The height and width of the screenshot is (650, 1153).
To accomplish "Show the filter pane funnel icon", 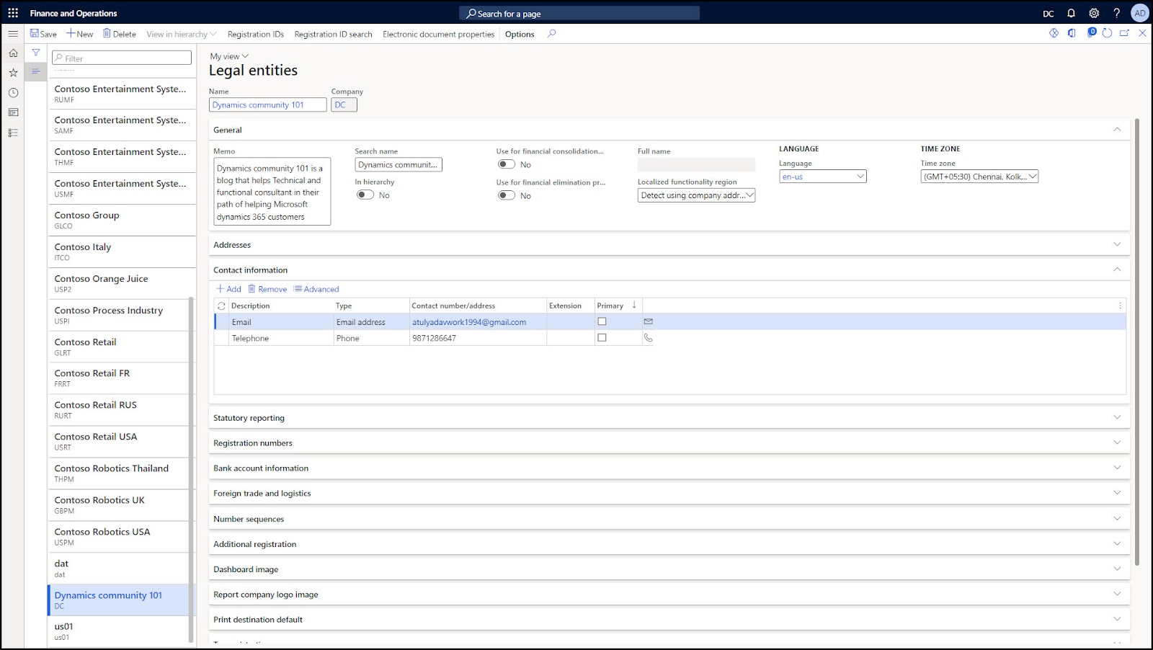I will (35, 53).
